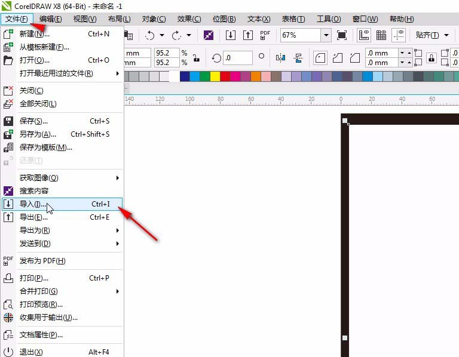
Task: Open the 67% zoom level dropdown
Action: 326,35
